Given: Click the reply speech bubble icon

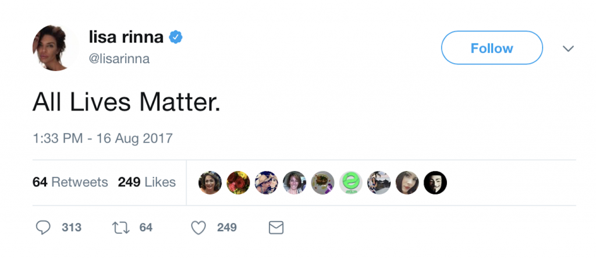Looking at the screenshot, I should tap(43, 228).
